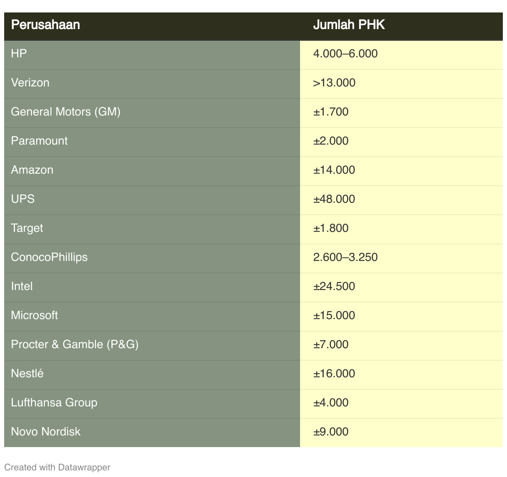The image size is (507, 477).
Task: Select the Nestlé company name
Action: pos(27,374)
